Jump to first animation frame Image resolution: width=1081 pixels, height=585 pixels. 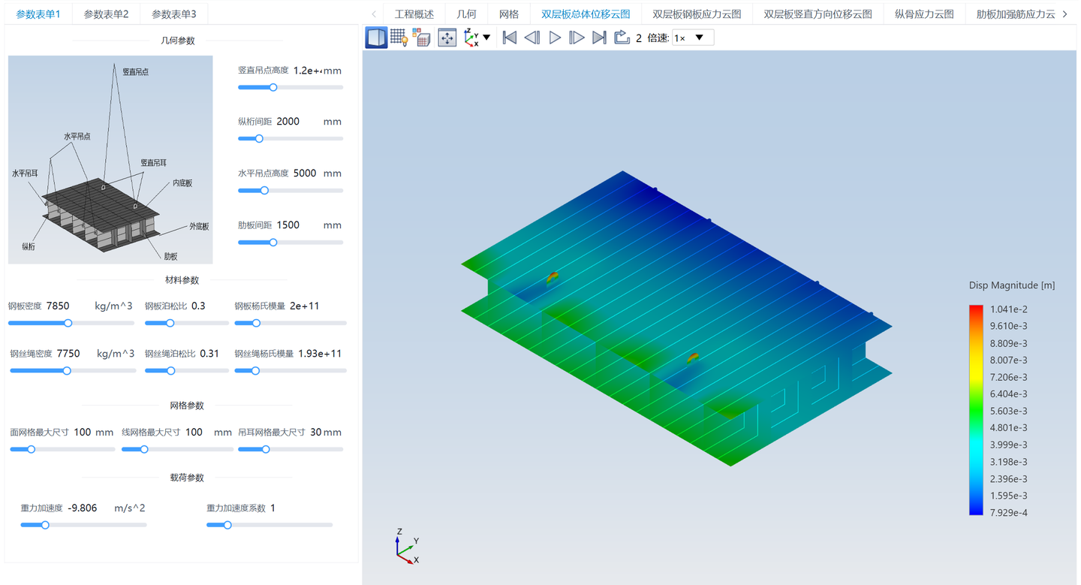[x=509, y=38]
